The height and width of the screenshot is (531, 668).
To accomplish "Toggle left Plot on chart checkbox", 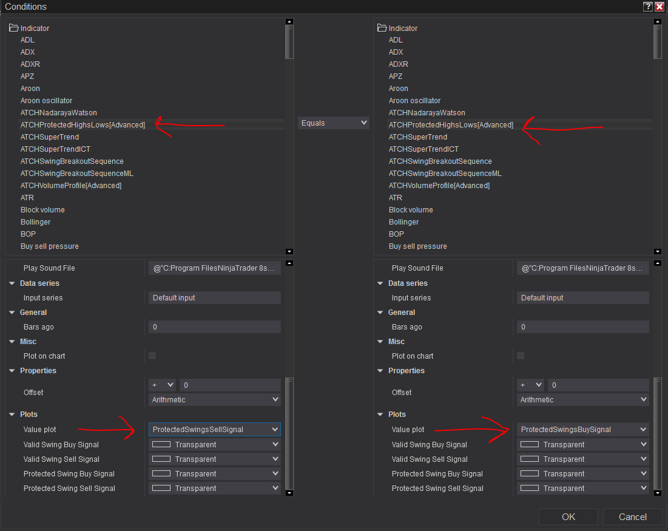I will (152, 356).
